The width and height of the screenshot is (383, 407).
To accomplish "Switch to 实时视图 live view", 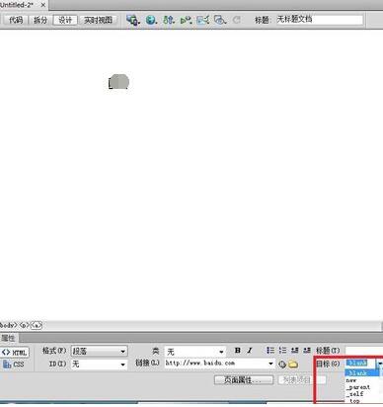I will 98,20.
